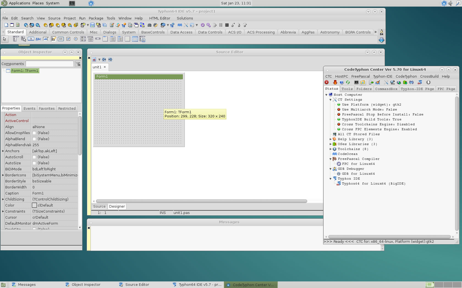Select the TMainMenu component in palette
The height and width of the screenshot is (288, 462).
point(16,39)
